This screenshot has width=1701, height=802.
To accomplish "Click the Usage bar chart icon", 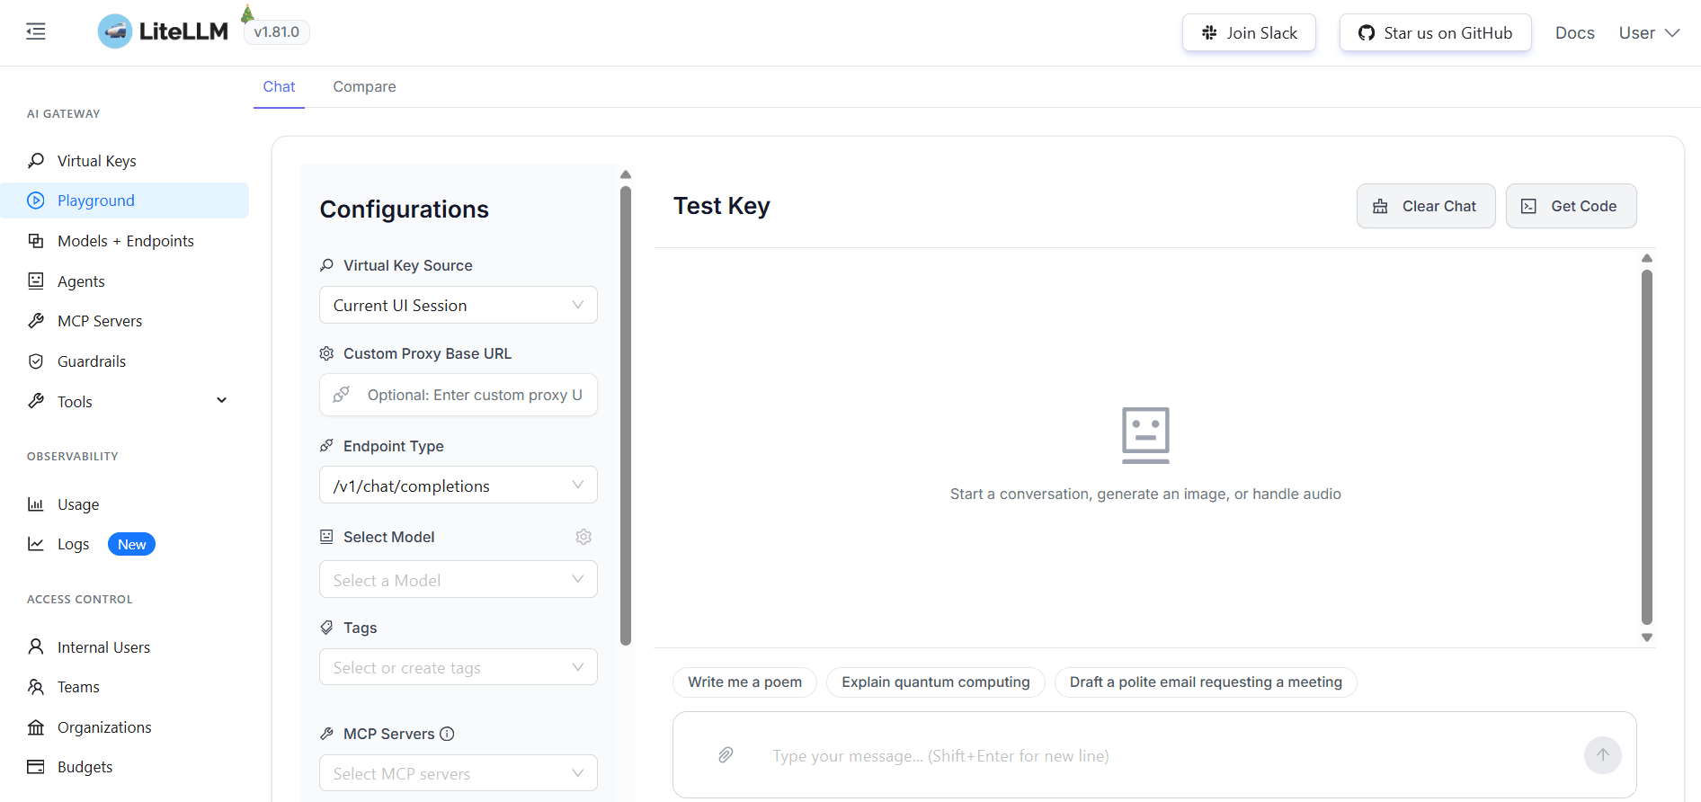I will click(x=36, y=504).
